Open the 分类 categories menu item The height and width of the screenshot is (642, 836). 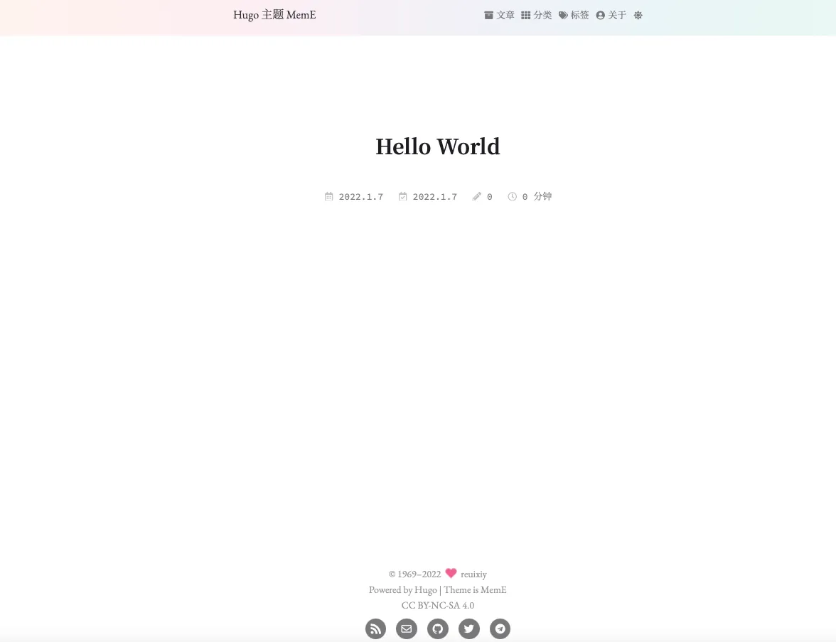536,16
